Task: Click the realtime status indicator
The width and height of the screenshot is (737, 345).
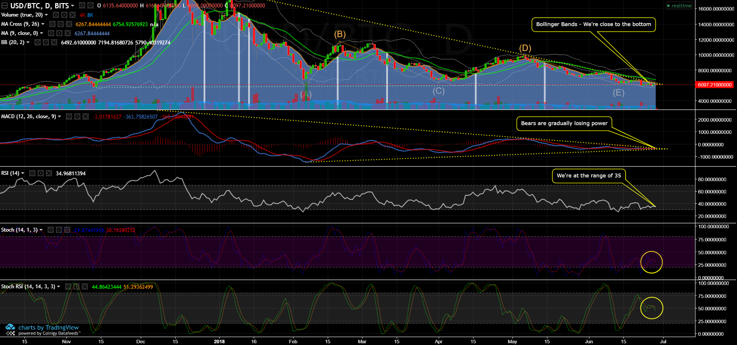Action: pos(679,6)
